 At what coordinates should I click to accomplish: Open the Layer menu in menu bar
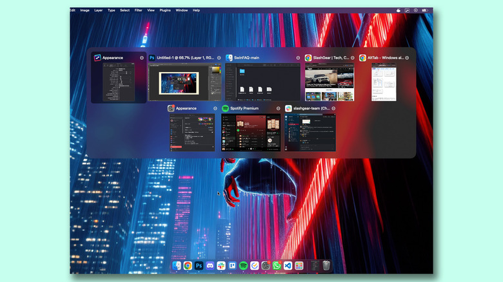[98, 10]
